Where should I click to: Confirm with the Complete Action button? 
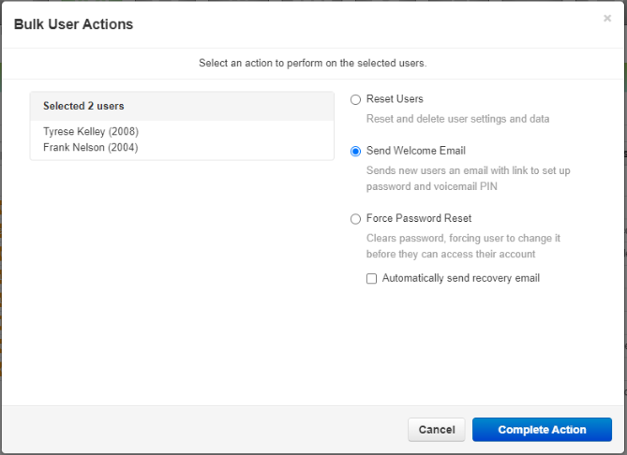coord(542,430)
